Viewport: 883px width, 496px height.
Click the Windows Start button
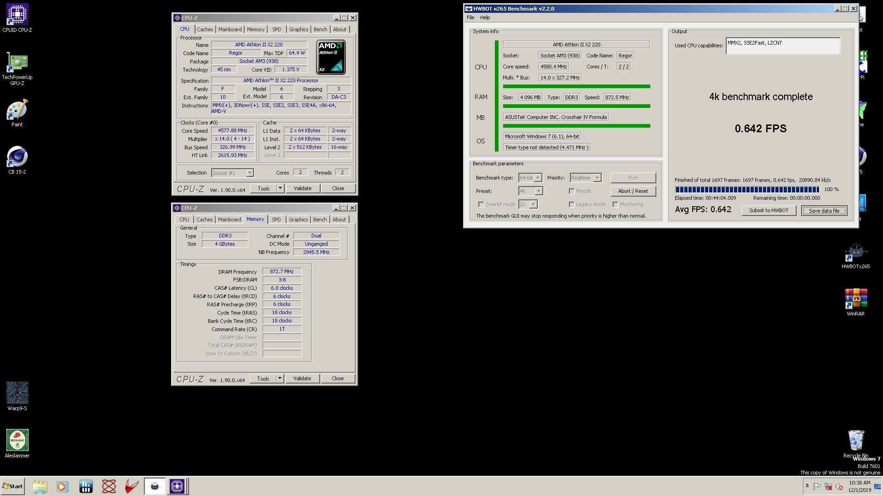tap(12, 486)
